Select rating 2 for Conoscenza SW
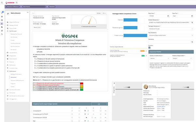The width and height of the screenshot is (196, 122). pyautogui.click(x=79, y=111)
